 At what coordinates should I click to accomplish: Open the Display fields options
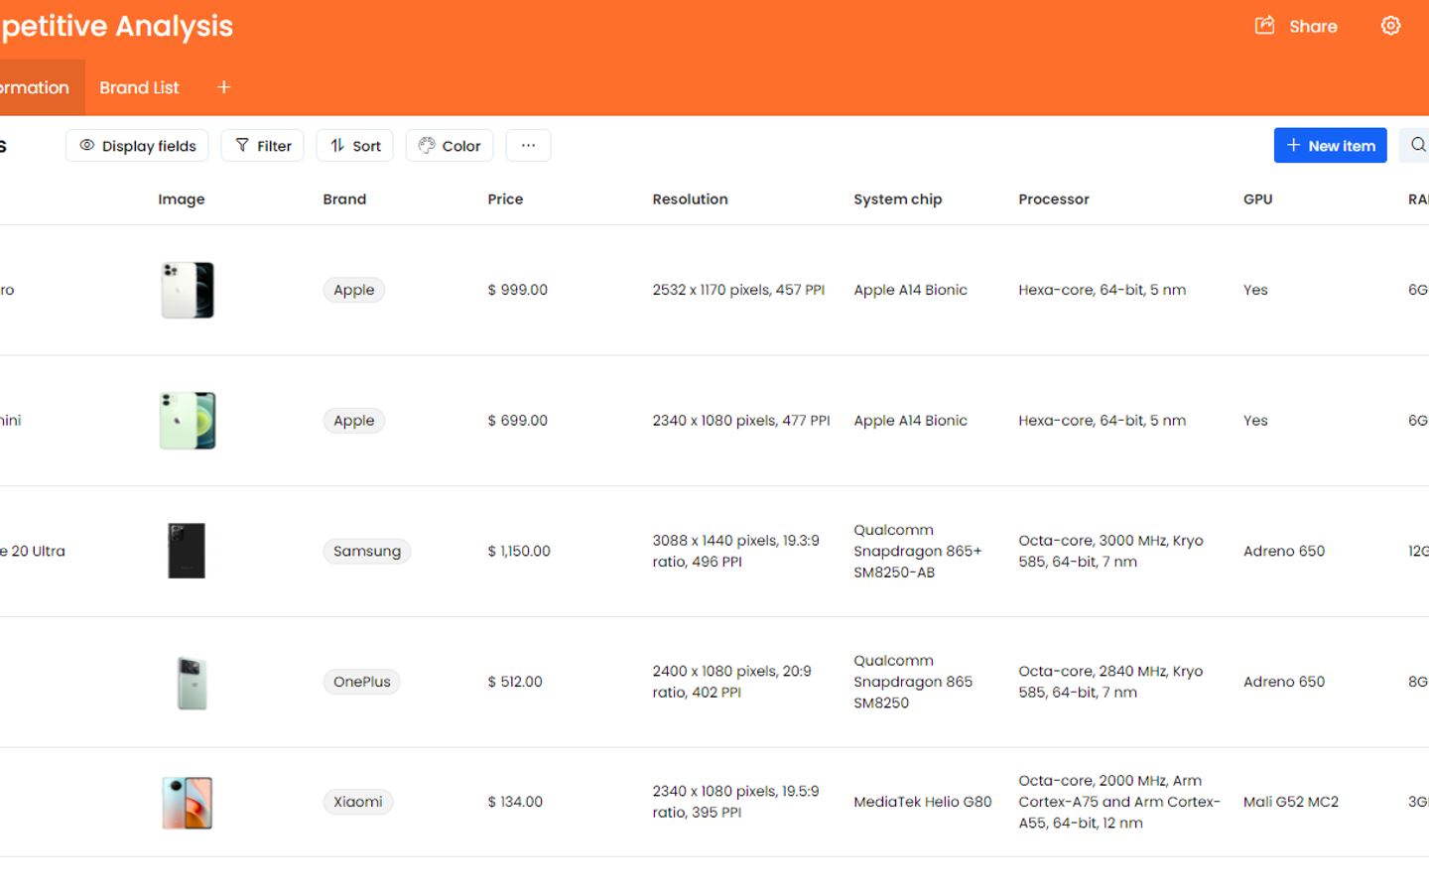(x=137, y=146)
